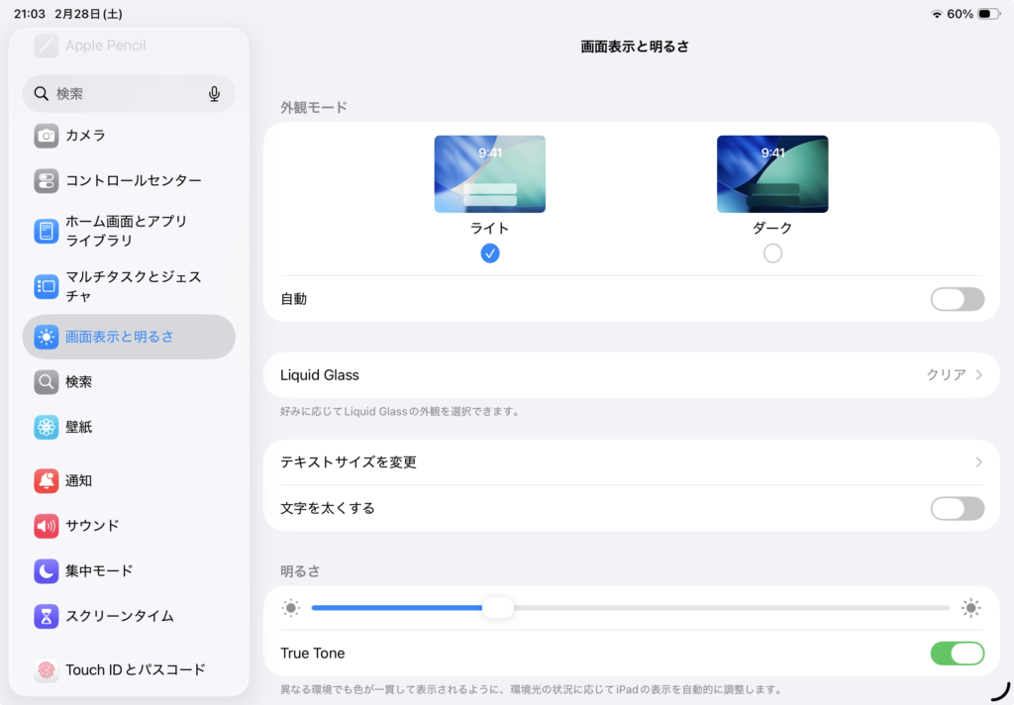Open Focus mode (集中モード) moon icon
Image resolution: width=1014 pixels, height=705 pixels.
47,571
